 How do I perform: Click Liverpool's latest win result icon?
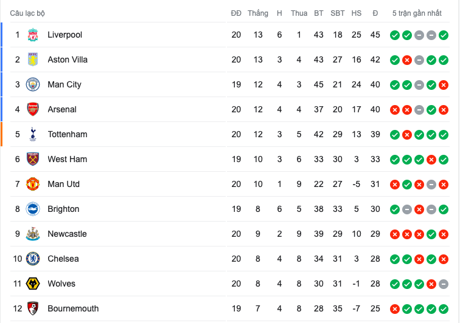(444, 35)
